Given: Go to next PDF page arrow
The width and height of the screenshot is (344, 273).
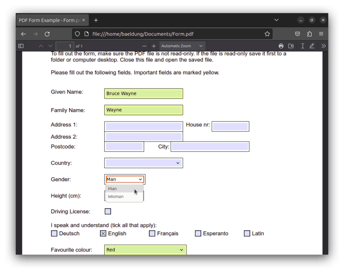Looking at the screenshot, I should coord(50,46).
